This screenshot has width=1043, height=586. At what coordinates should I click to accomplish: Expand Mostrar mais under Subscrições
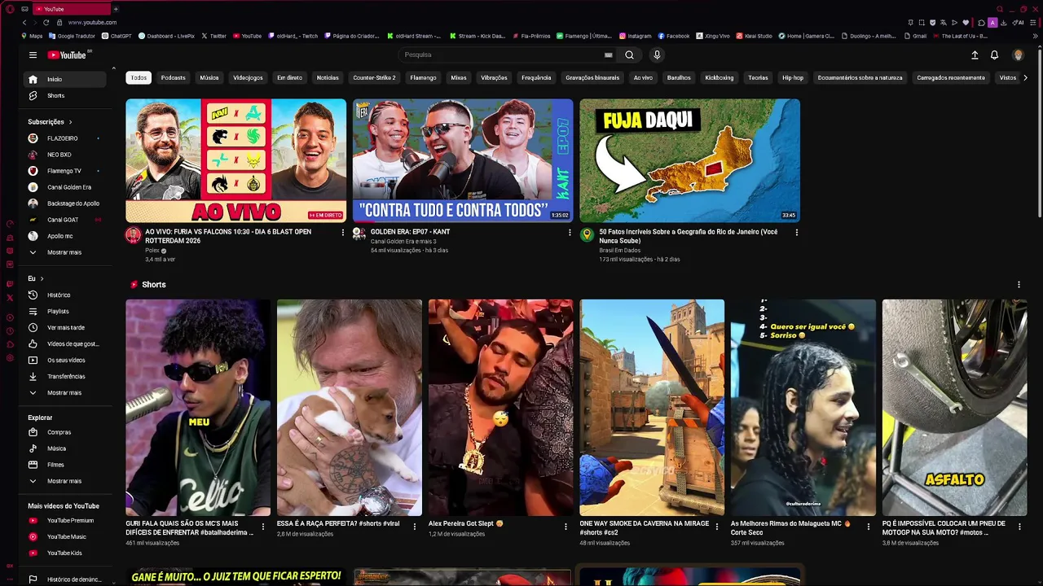(x=64, y=252)
